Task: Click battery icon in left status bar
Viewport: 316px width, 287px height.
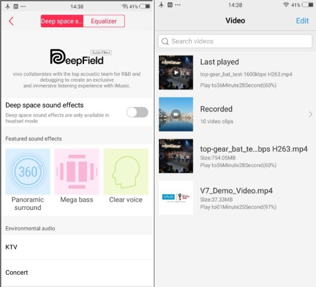Action: click(x=145, y=6)
